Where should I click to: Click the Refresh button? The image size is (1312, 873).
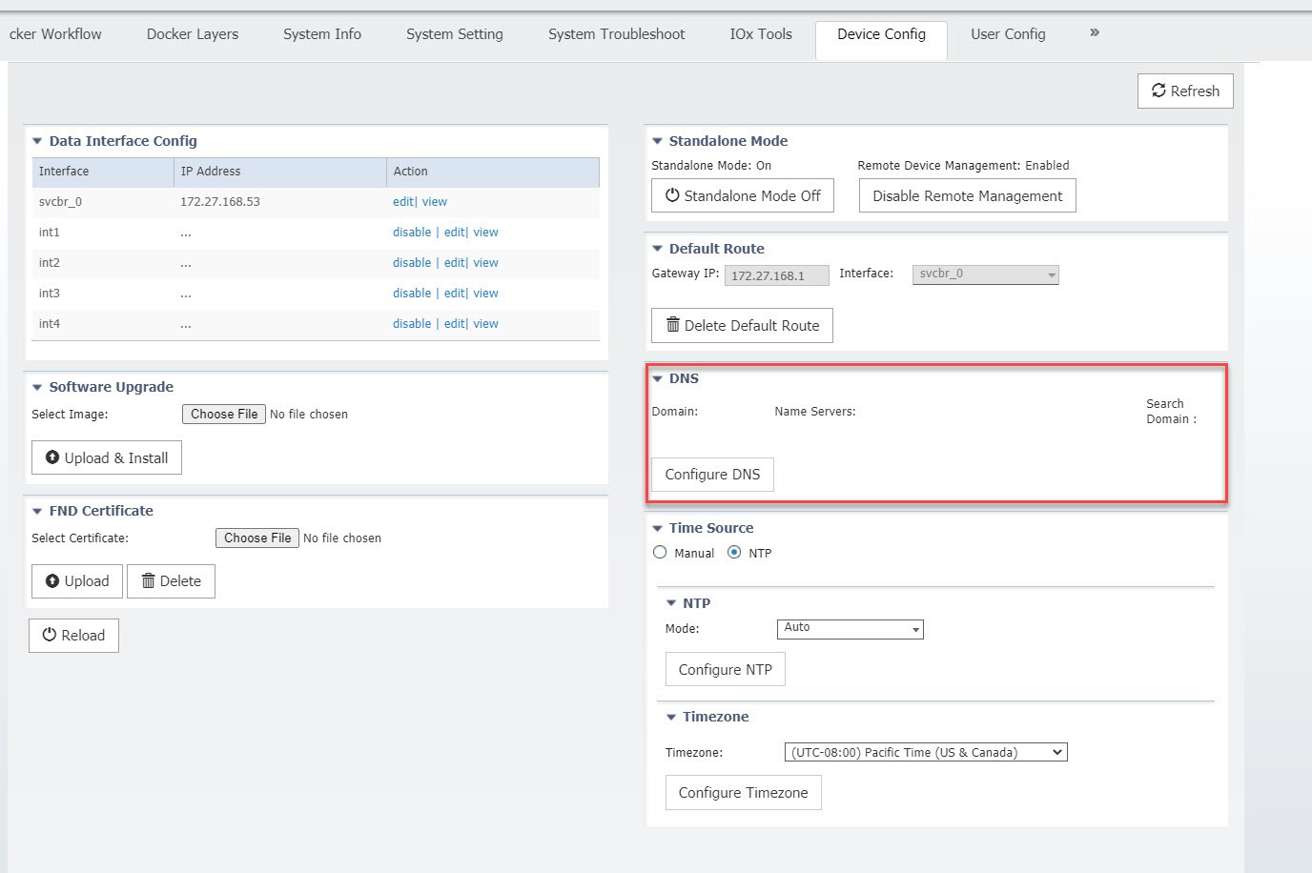[x=1185, y=91]
